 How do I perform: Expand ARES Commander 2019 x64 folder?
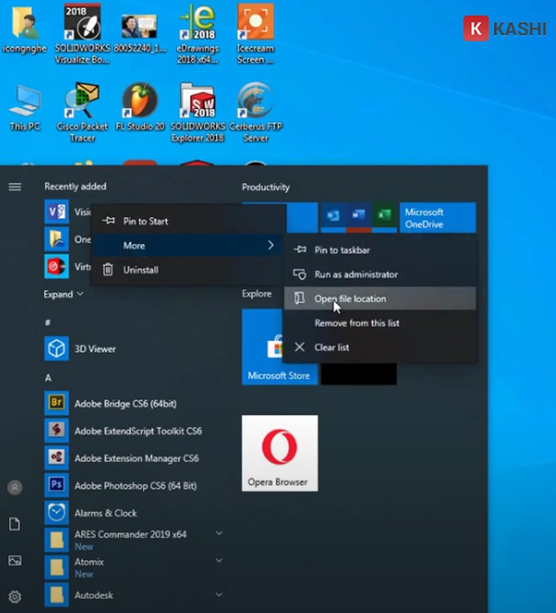pyautogui.click(x=219, y=533)
